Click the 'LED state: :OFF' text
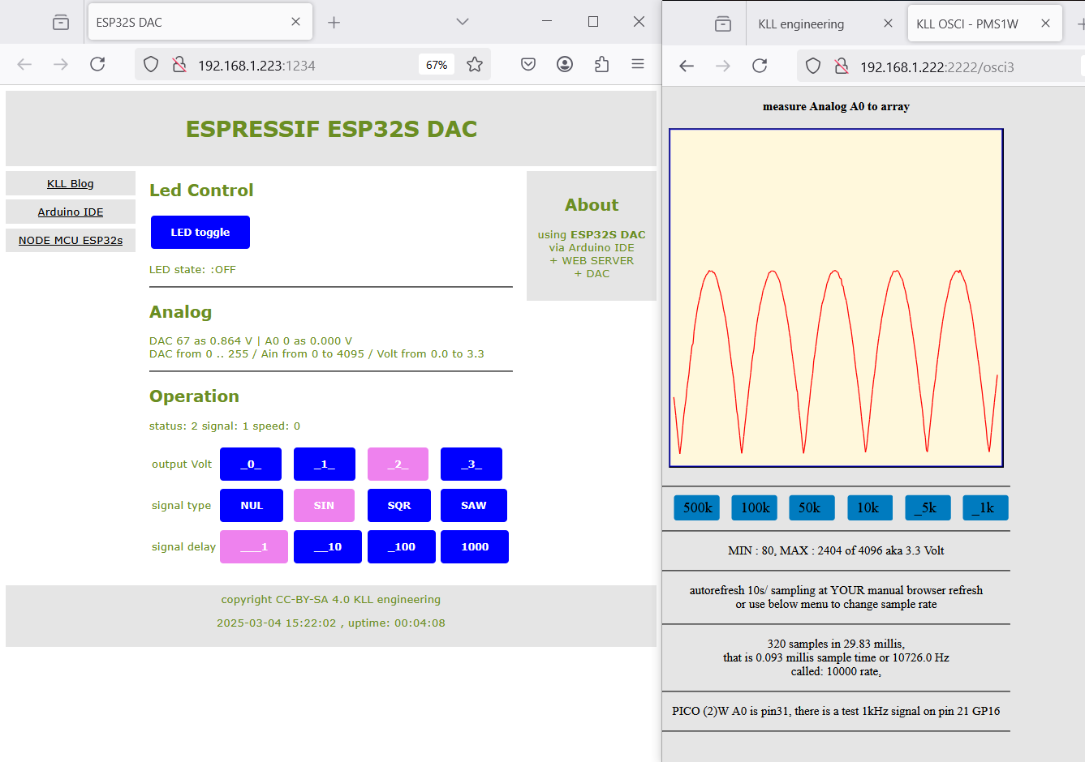The width and height of the screenshot is (1085, 762). click(x=192, y=269)
